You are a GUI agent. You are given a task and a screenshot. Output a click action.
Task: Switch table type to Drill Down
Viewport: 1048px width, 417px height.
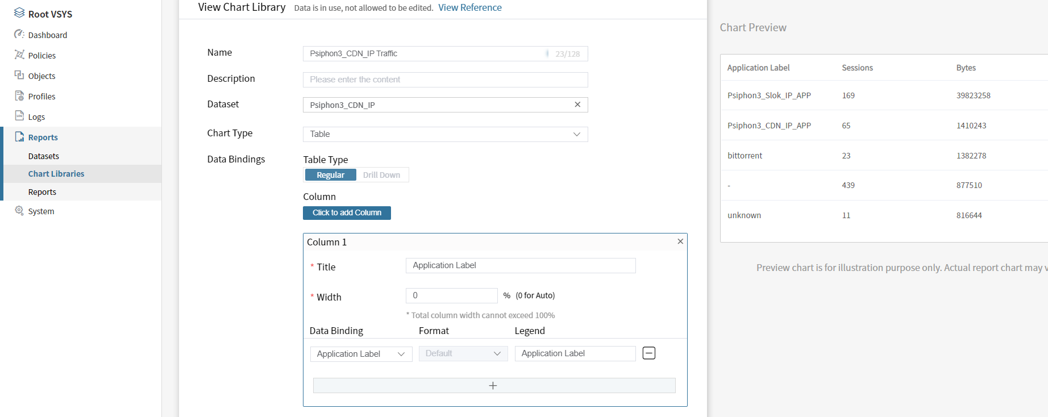tap(381, 175)
